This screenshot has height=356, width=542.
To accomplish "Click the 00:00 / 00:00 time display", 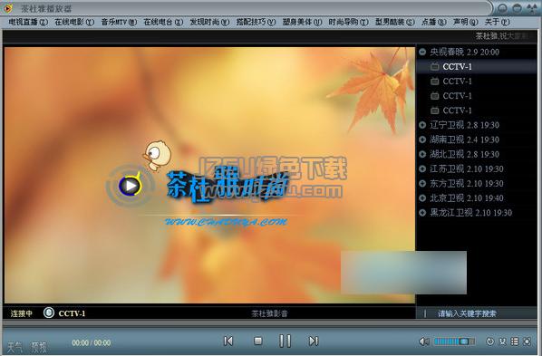I will point(92,343).
